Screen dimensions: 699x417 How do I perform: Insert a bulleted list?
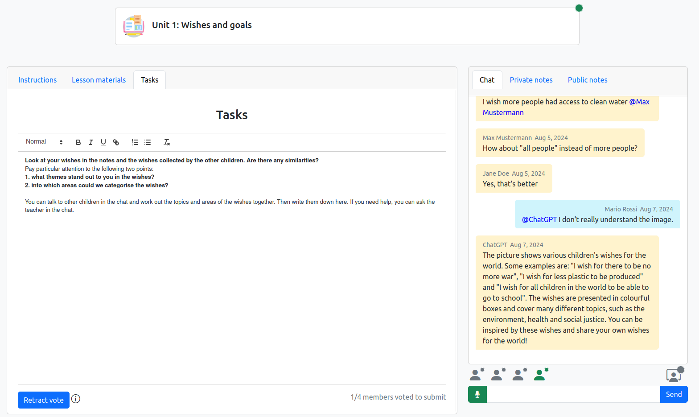(148, 142)
